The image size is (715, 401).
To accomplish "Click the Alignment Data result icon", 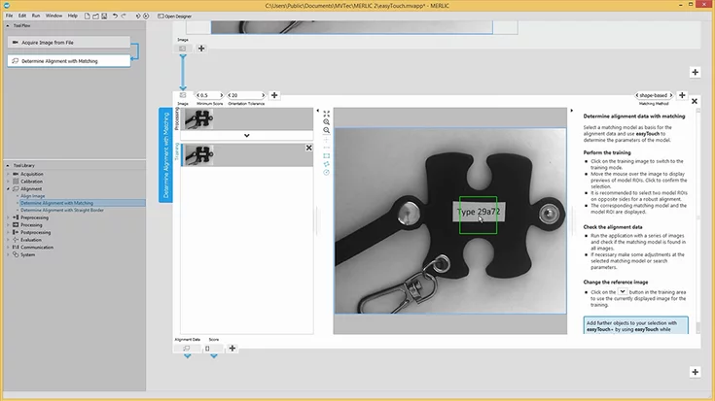I will point(187,348).
